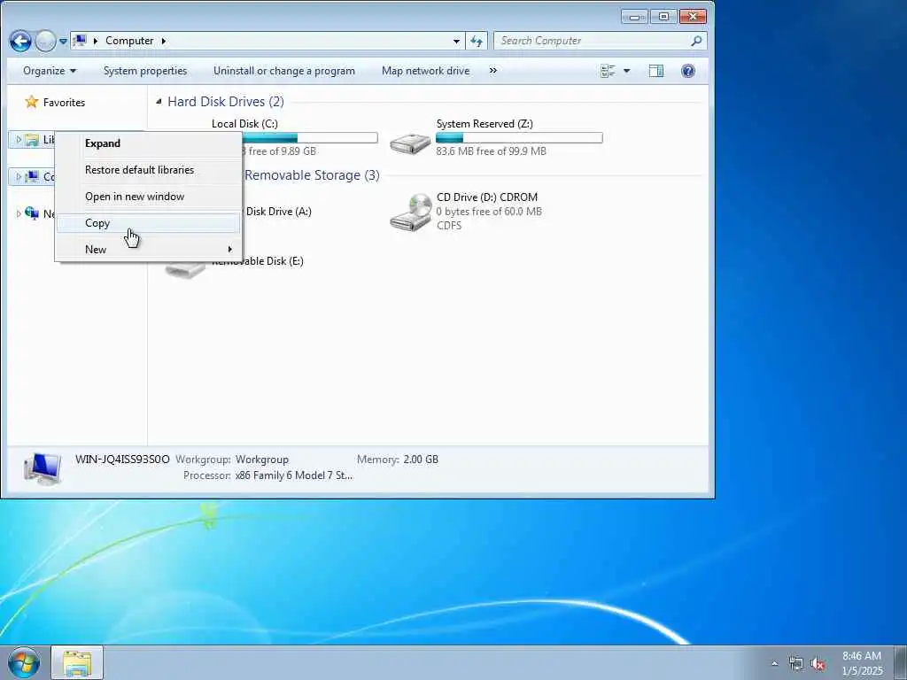
Task: Select Local Disk (C:)
Action: click(x=244, y=124)
